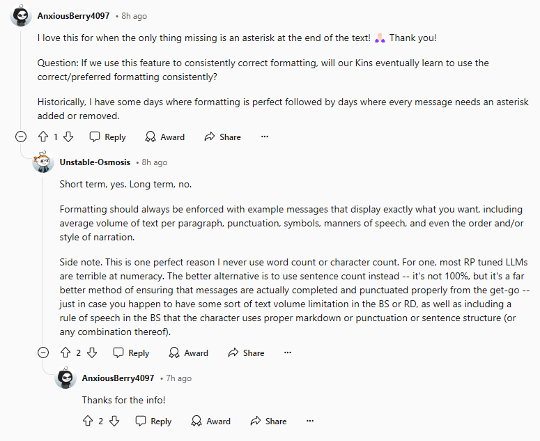Open more options on top comment
The width and height of the screenshot is (540, 441).
[x=265, y=137]
